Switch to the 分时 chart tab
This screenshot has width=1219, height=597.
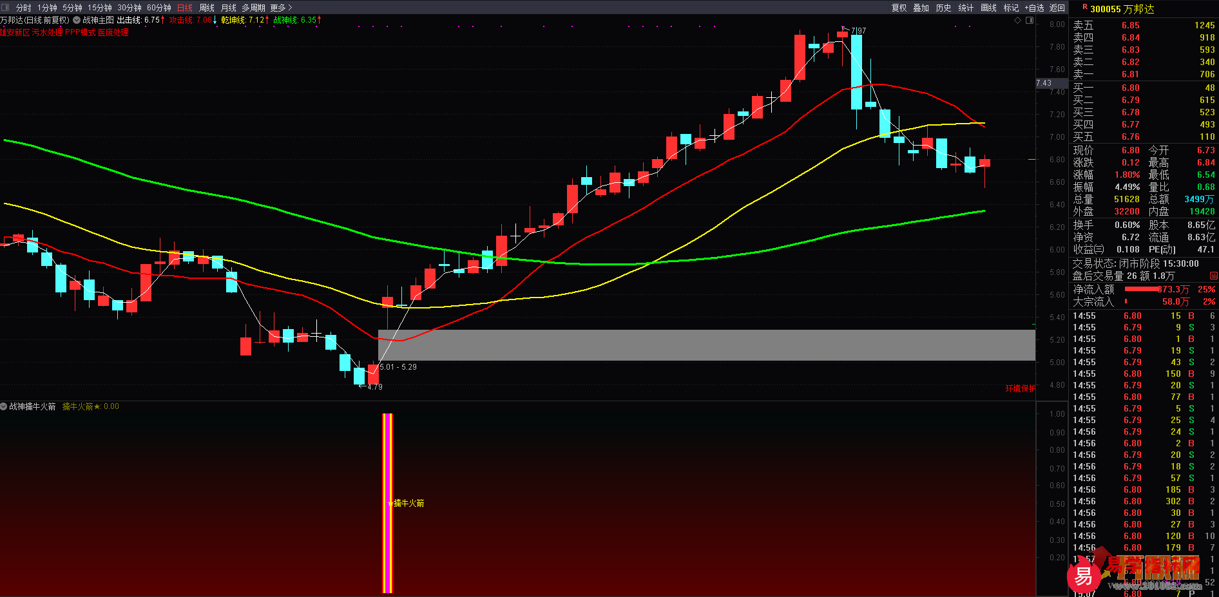coord(24,8)
